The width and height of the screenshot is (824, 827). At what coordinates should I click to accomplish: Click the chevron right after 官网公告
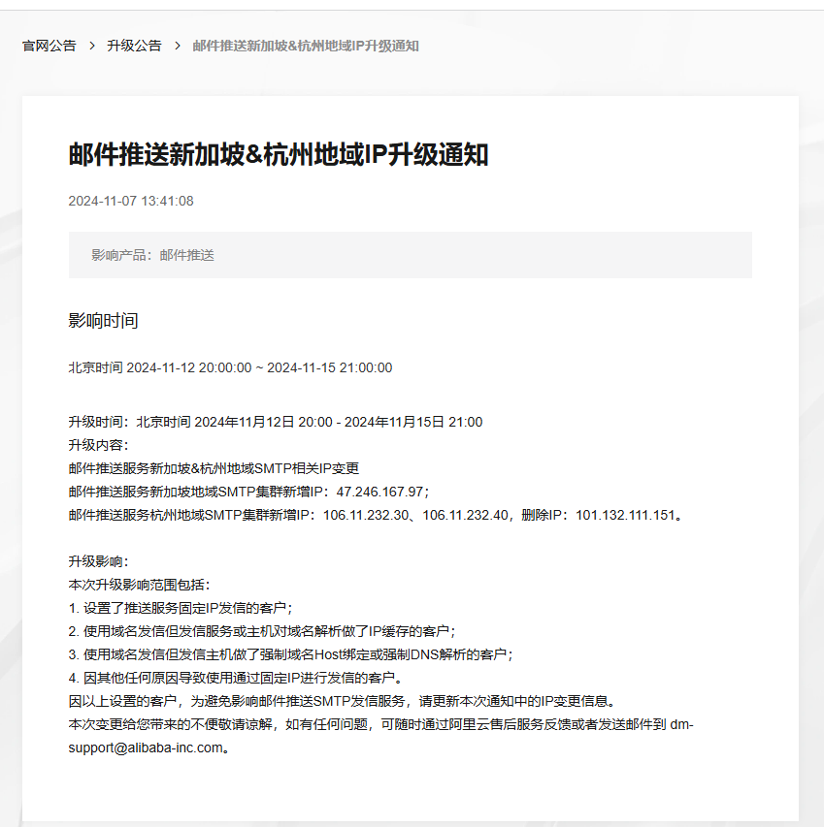pos(91,46)
